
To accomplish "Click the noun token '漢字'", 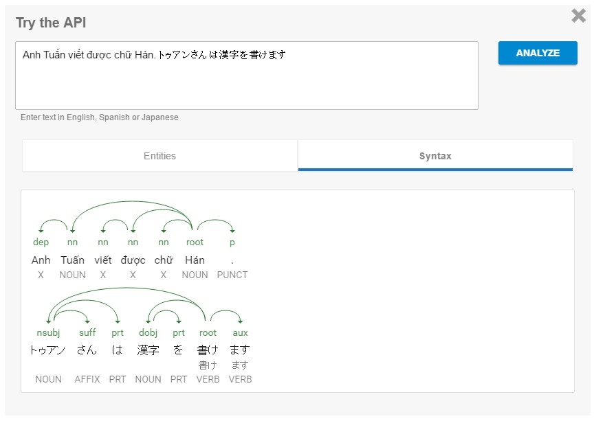I will pyautogui.click(x=148, y=350).
